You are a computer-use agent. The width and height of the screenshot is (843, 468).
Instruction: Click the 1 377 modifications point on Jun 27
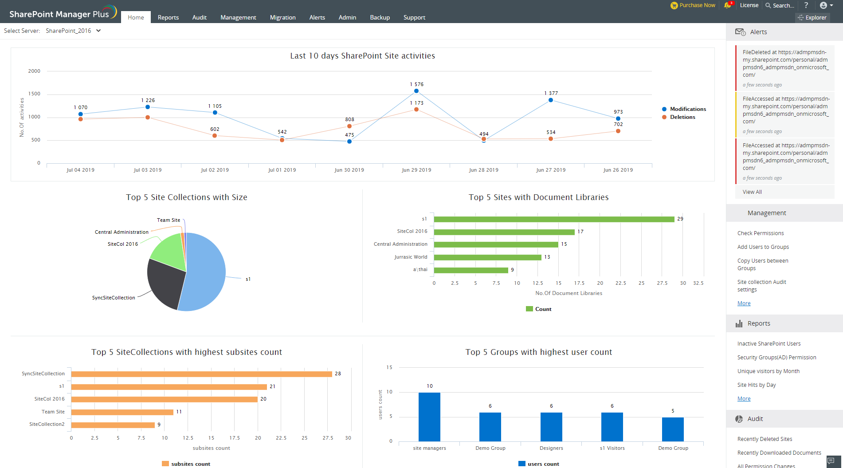point(551,100)
